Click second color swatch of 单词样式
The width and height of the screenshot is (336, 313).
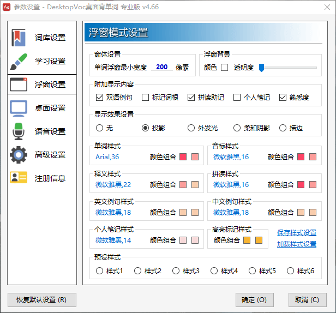pos(195,157)
